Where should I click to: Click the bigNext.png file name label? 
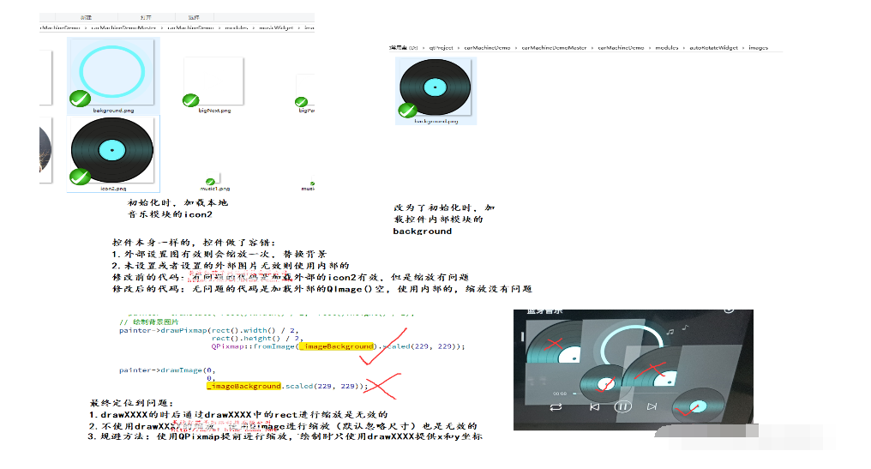pos(214,111)
